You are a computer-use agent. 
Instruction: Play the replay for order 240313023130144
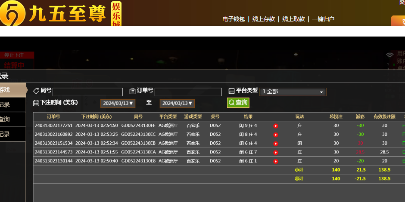pyautogui.click(x=276, y=161)
